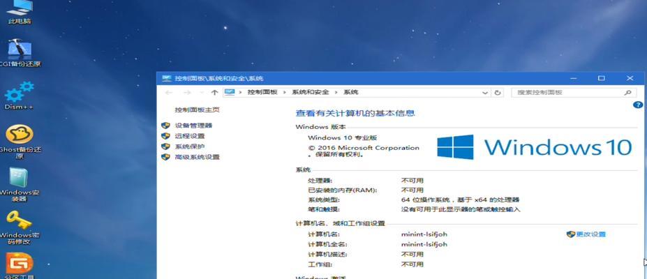Screen dimensions: 647x279
Task: Click the 没有可用于此显示器的笔或触控输入 value
Action: [461, 210]
